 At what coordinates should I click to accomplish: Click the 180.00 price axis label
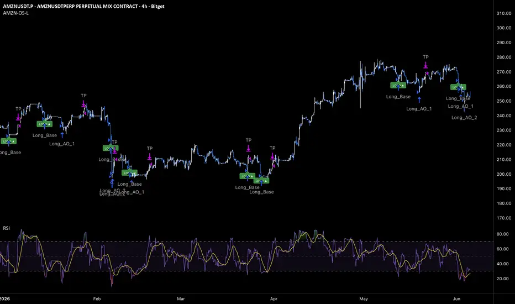(504, 203)
